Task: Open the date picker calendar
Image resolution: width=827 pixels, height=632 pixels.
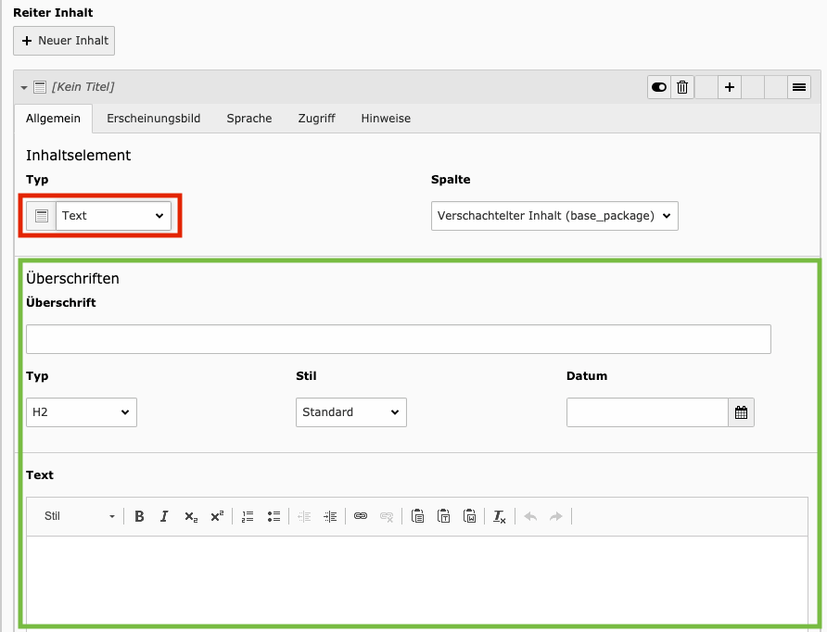Action: coord(741,412)
